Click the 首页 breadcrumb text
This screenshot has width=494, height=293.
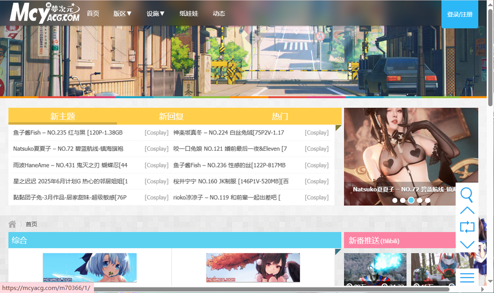31,224
